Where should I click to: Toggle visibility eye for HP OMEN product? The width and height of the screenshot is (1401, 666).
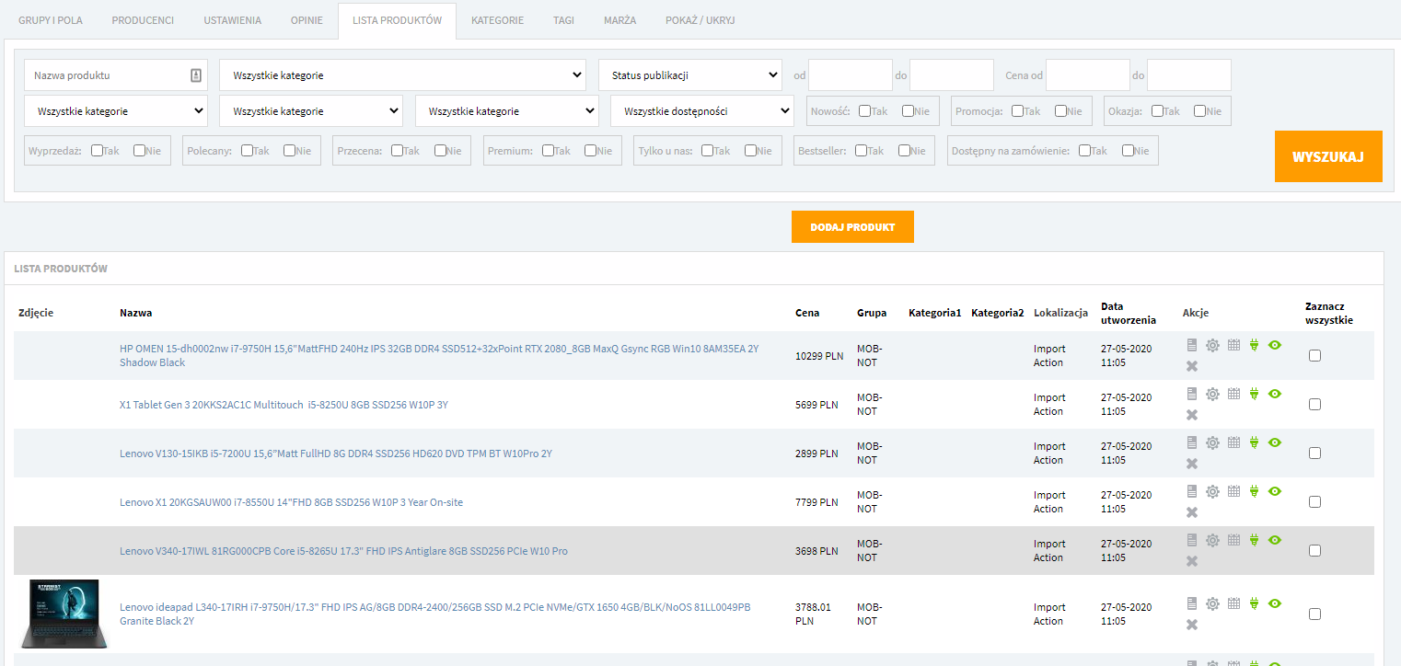click(1275, 345)
